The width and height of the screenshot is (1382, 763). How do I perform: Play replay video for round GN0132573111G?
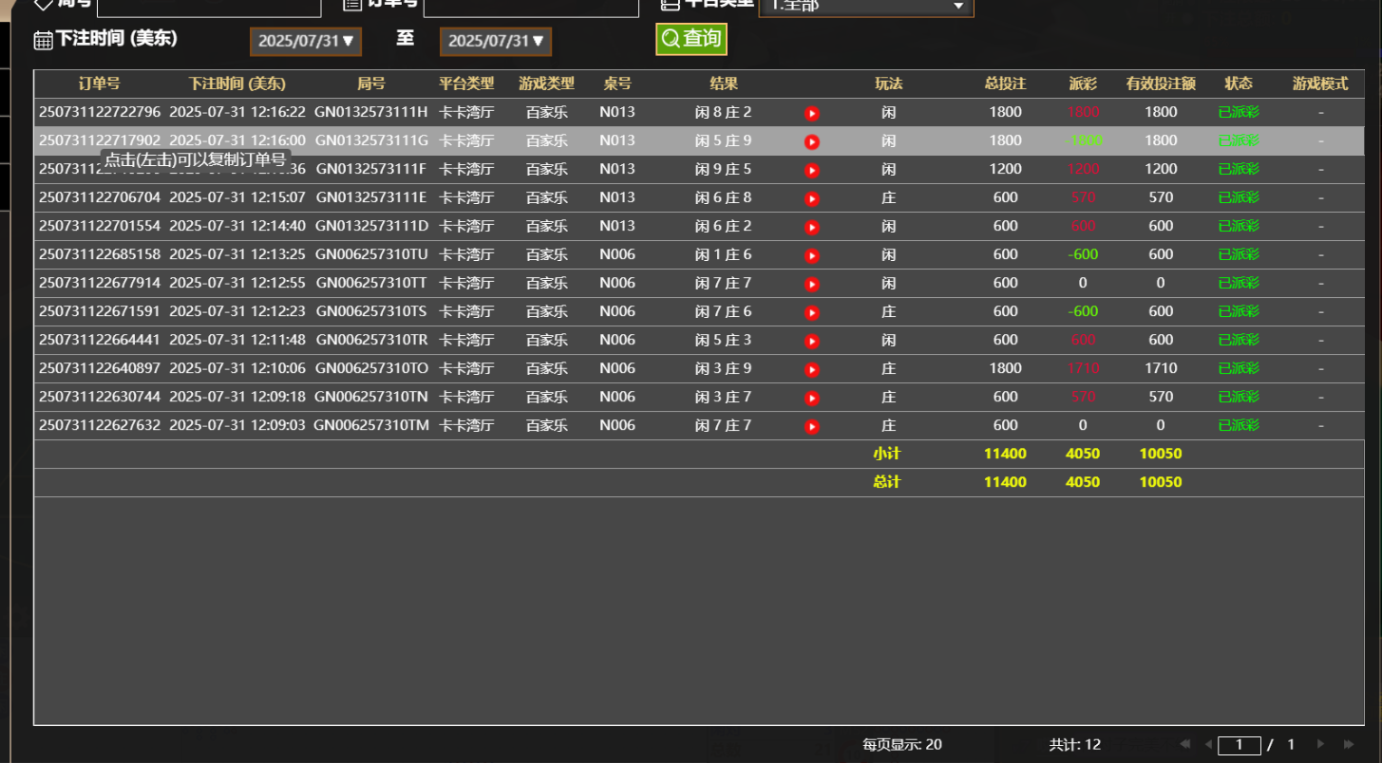pos(812,142)
